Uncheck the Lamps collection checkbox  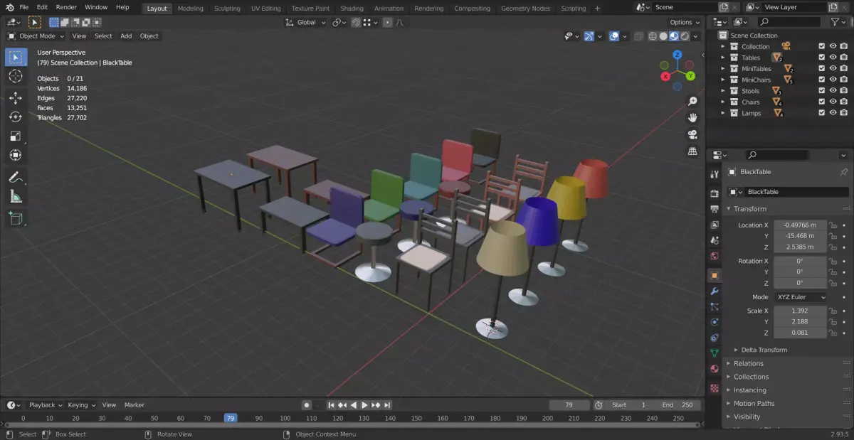822,113
